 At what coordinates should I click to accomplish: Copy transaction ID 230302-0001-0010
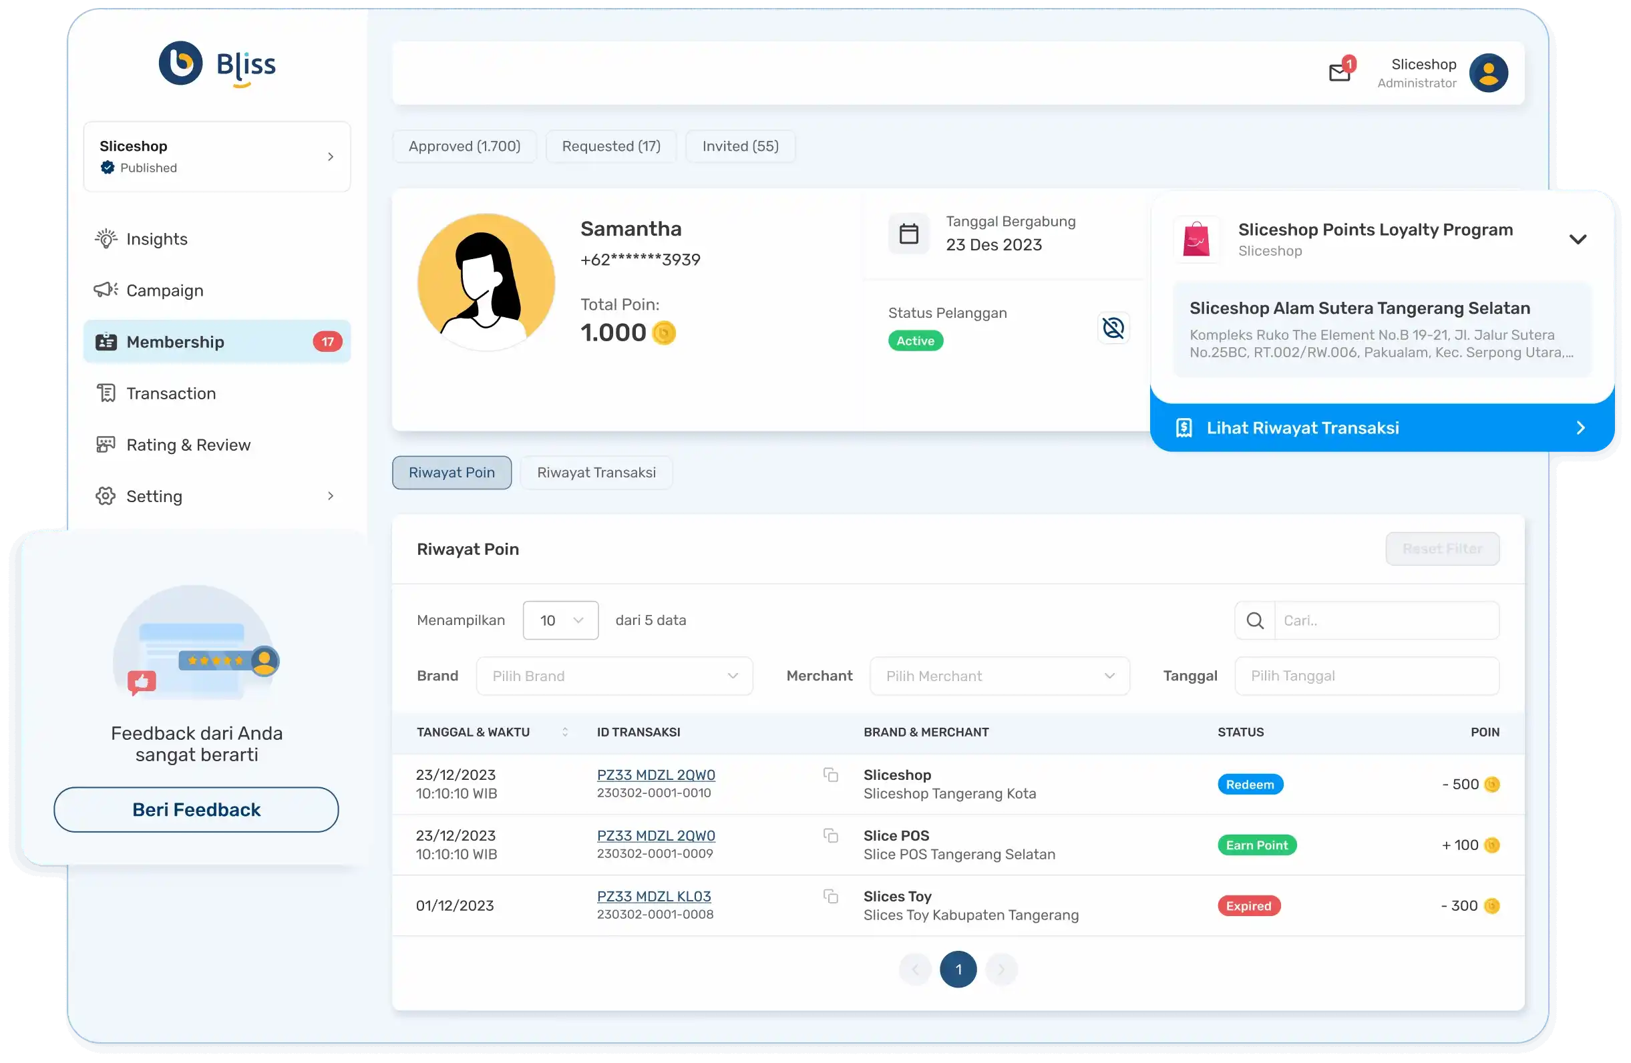(x=831, y=775)
